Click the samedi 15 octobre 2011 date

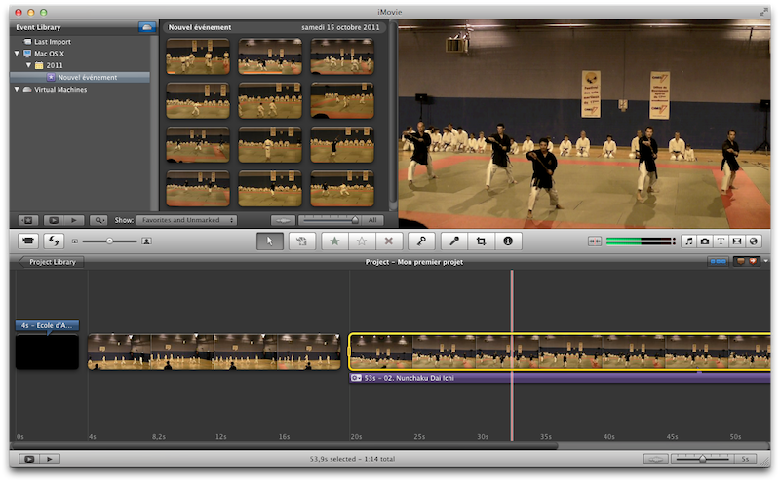(x=340, y=27)
